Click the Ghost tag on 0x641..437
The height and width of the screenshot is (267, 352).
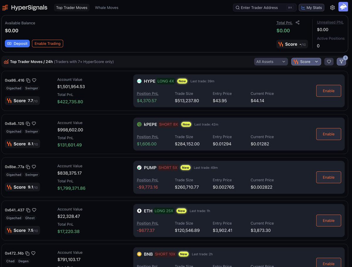pos(30,218)
